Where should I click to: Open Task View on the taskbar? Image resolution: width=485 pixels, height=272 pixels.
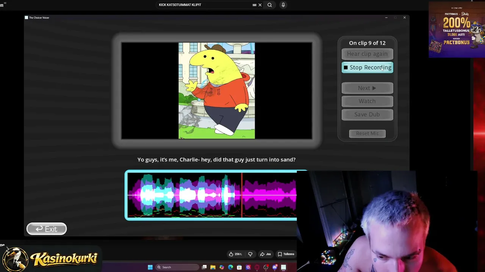coord(204,267)
